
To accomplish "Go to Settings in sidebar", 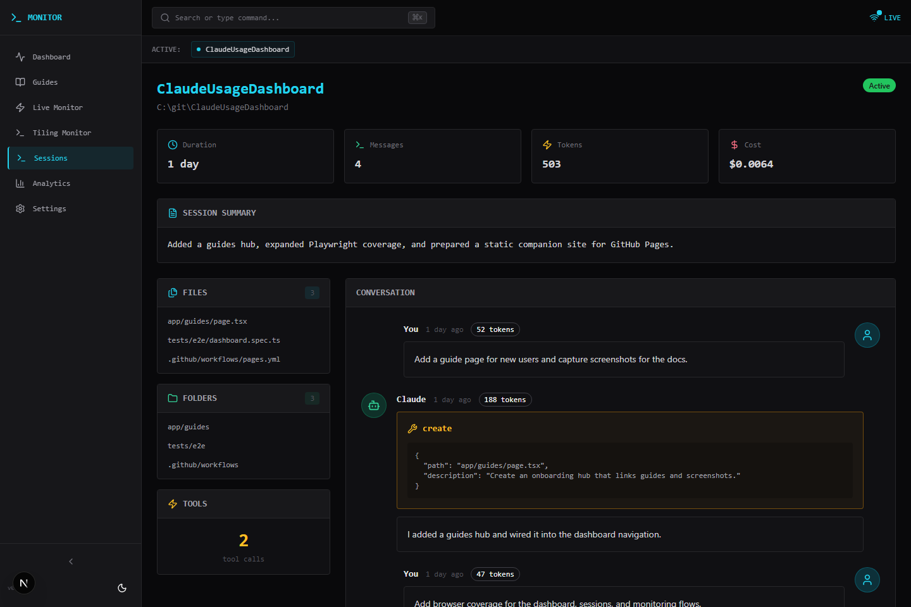I will pyautogui.click(x=71, y=209).
